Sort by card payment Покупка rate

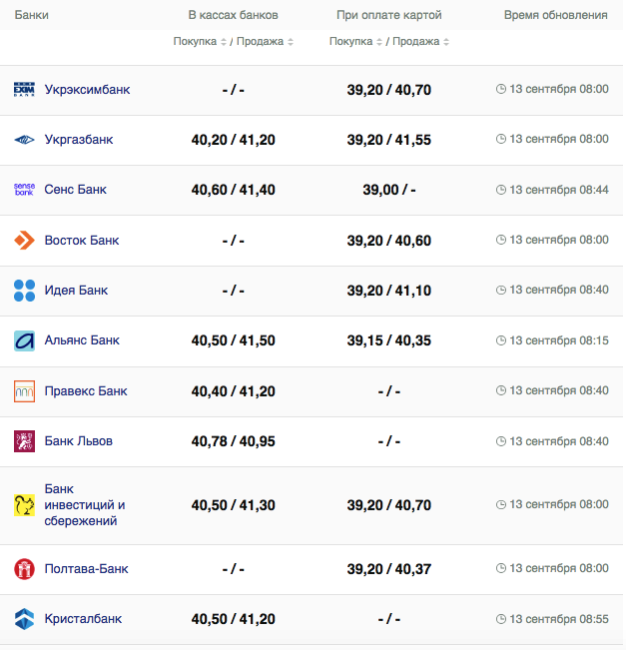(351, 42)
